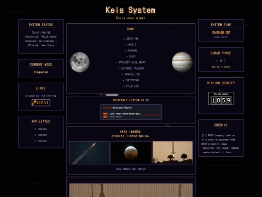Click the current mood 'Disgusted' text
Screen dimensions: 262x197
tap(41, 72)
